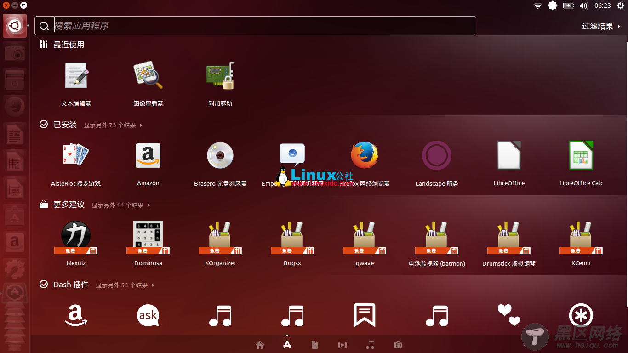Open Files manager in the launcher
This screenshot has height=353, width=628.
(x=15, y=80)
